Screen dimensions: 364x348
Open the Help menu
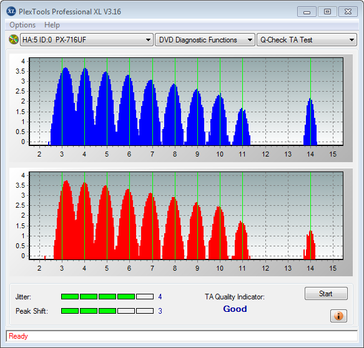coord(52,25)
